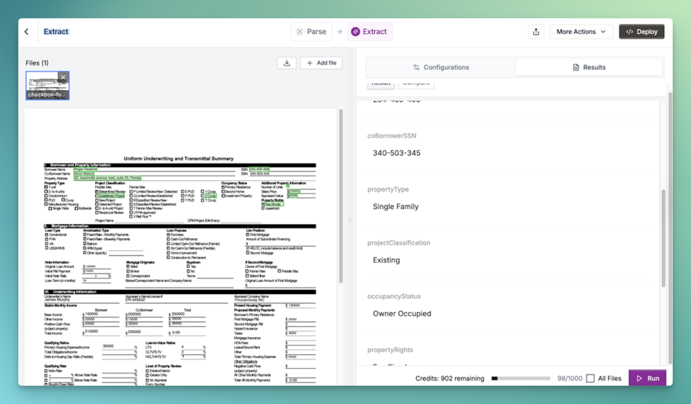Go to the Parse step
691x404 pixels.
311,32
